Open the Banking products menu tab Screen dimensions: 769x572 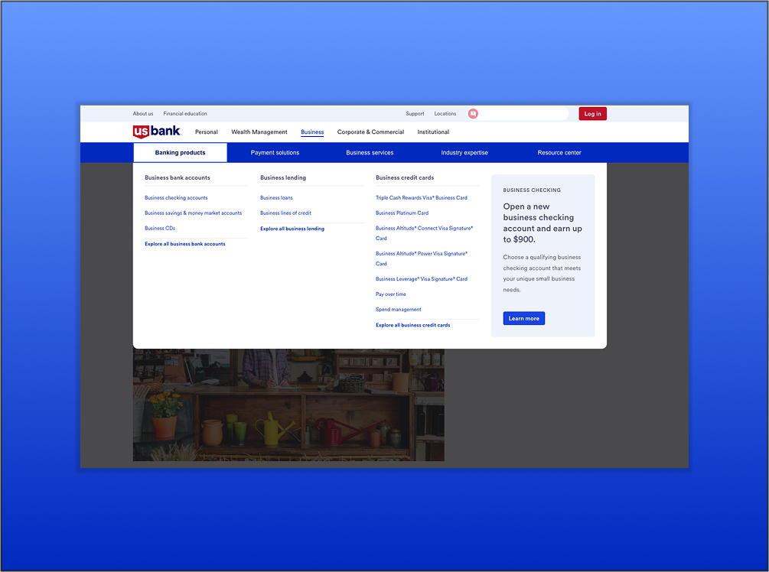point(180,153)
